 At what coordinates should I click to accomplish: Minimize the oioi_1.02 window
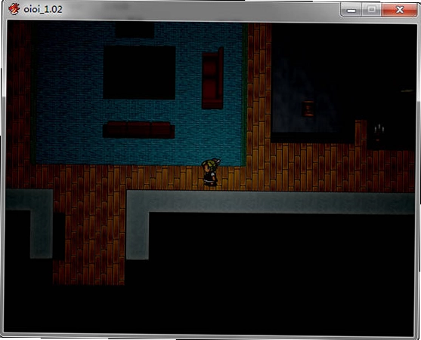351,10
